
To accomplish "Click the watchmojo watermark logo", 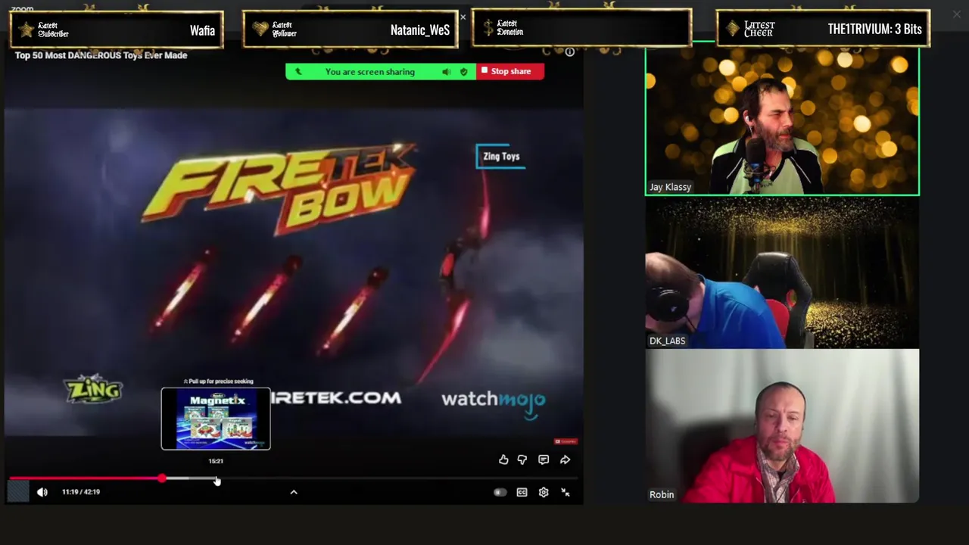I will (x=493, y=401).
